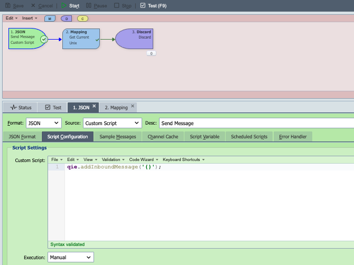
Task: Click the green check on the Mapping node
Action: point(97,40)
